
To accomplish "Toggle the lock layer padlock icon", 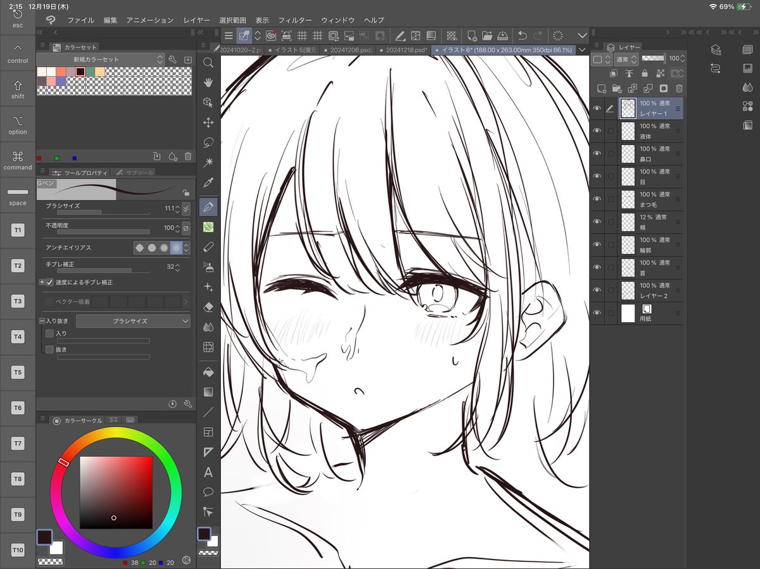I will [645, 73].
